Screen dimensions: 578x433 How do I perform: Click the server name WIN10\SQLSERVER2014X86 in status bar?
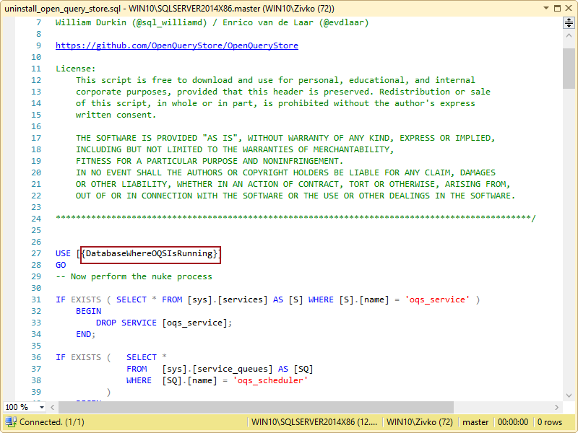(314, 422)
